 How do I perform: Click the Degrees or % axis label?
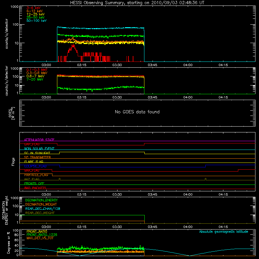point(9,242)
